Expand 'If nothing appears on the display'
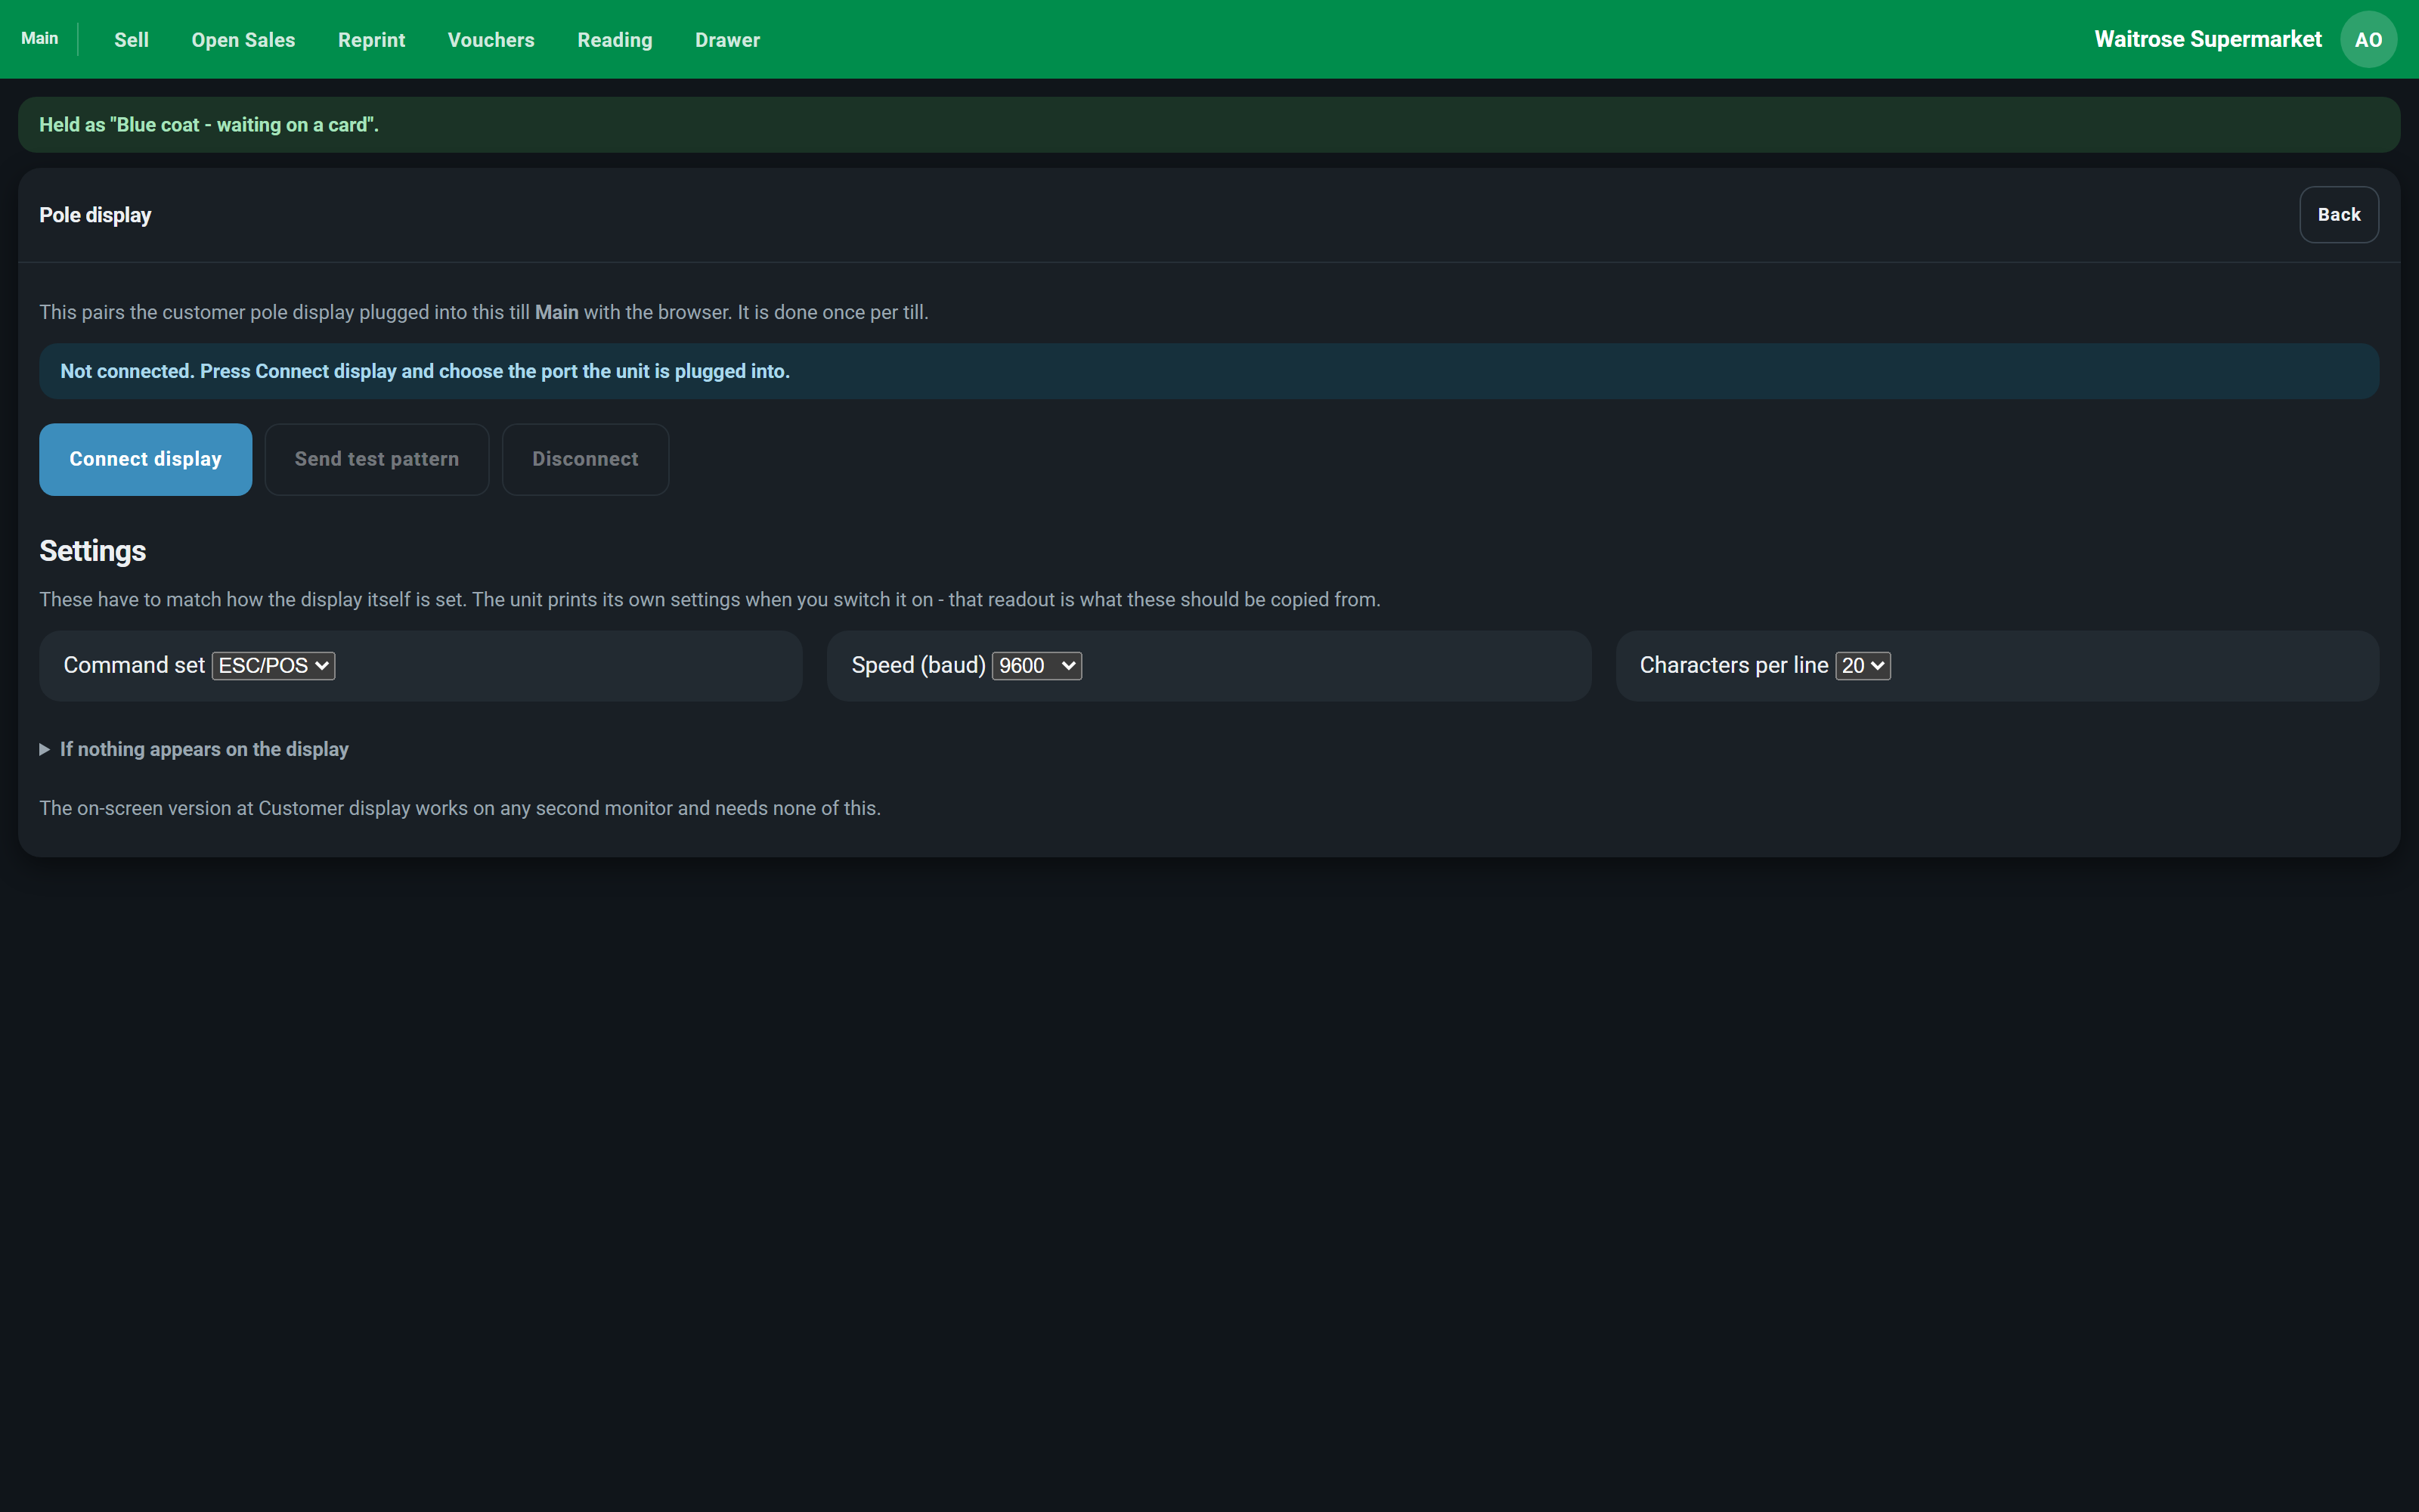The width and height of the screenshot is (2419, 1512). coord(194,749)
